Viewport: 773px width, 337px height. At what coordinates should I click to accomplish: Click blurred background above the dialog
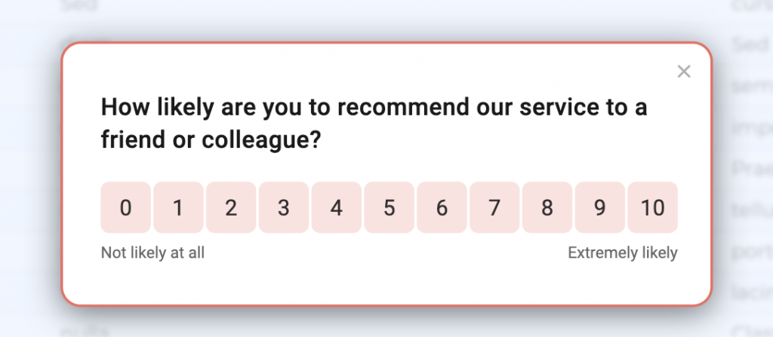tap(377, 19)
